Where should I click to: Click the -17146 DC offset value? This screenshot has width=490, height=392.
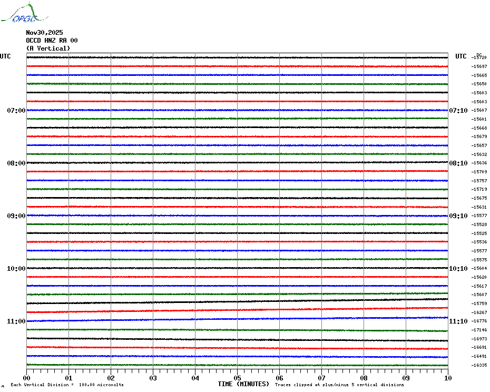(x=479, y=330)
